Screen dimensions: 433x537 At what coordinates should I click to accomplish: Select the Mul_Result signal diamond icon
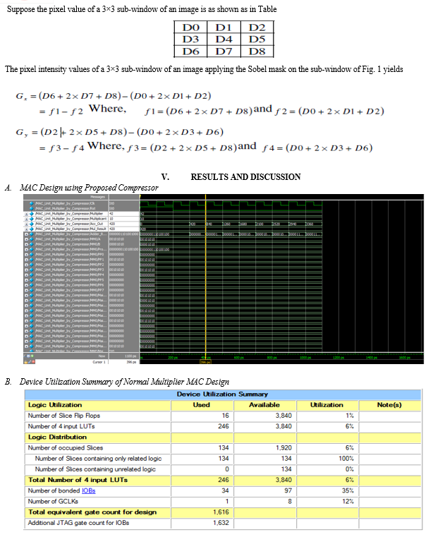[32, 229]
